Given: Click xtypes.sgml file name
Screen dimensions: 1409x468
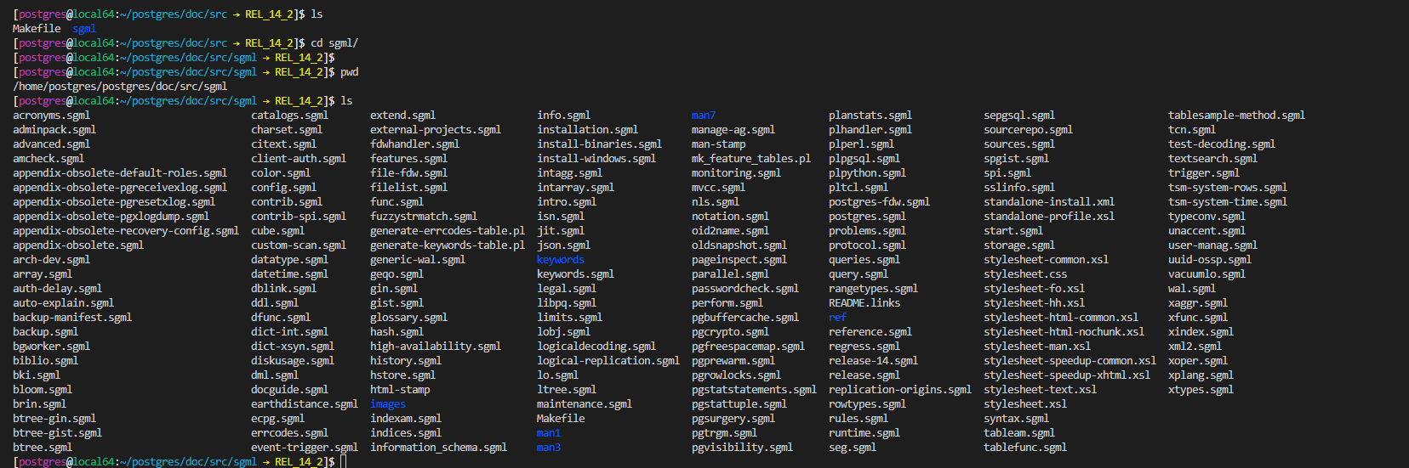Looking at the screenshot, I should coord(1201,390).
